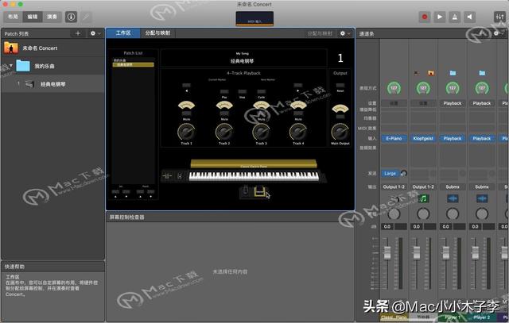Click the Klopfgeist input button
509x323 pixels.
[x=423, y=138]
